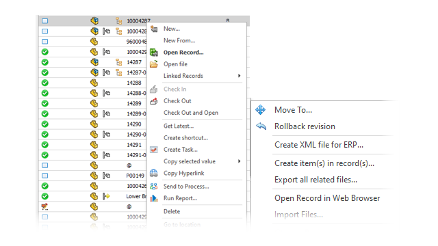Select Get Latest... from the context menu
Image resolution: width=438 pixels, height=246 pixels.
179,126
